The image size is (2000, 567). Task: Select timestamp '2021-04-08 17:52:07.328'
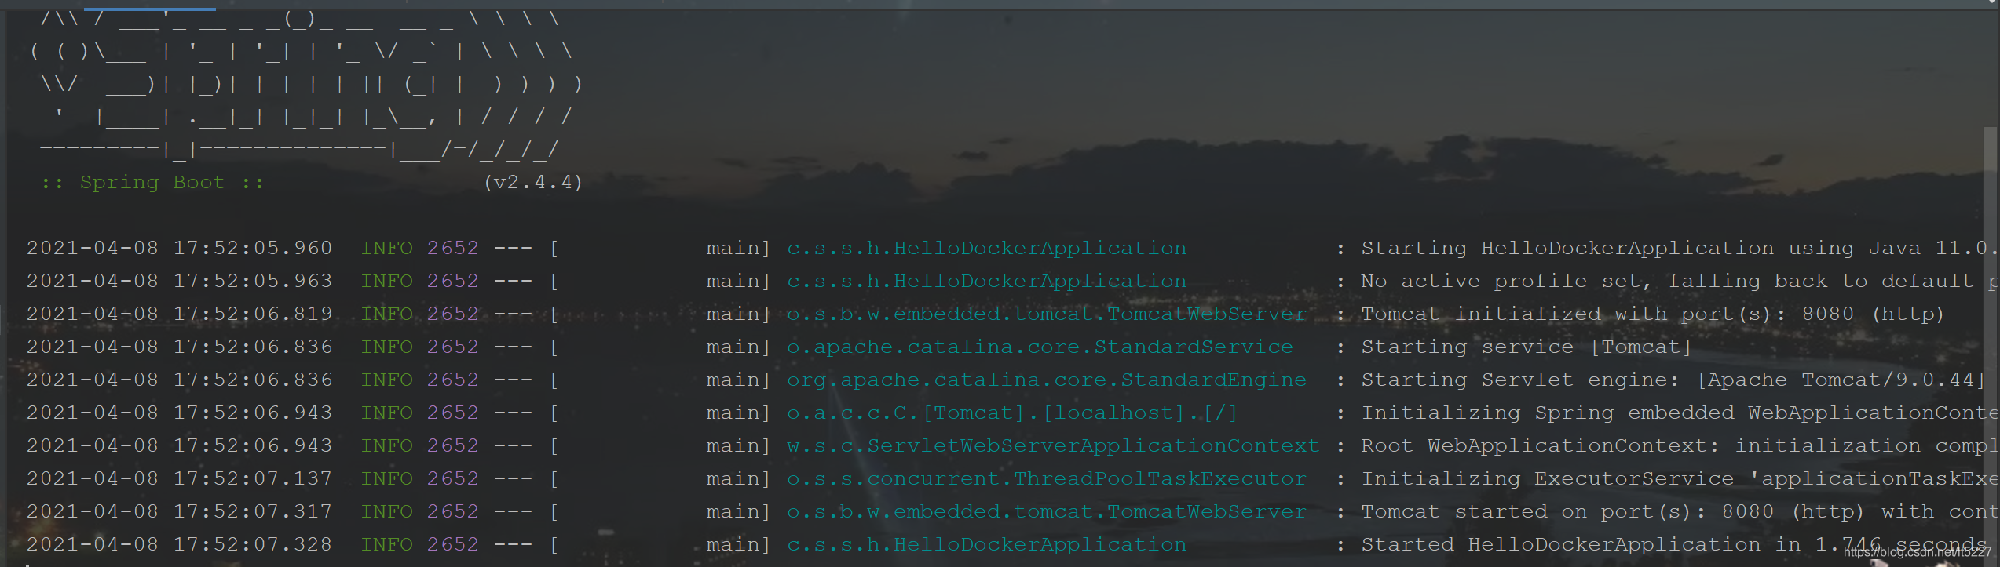(179, 545)
